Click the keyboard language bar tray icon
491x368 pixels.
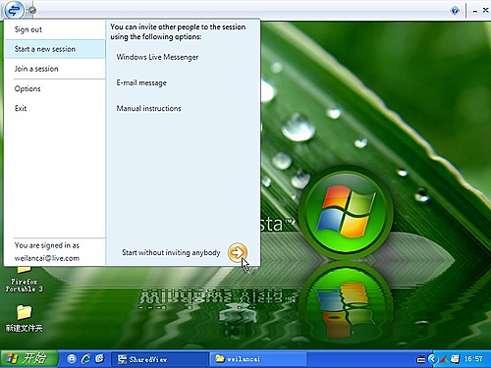[x=420, y=360]
